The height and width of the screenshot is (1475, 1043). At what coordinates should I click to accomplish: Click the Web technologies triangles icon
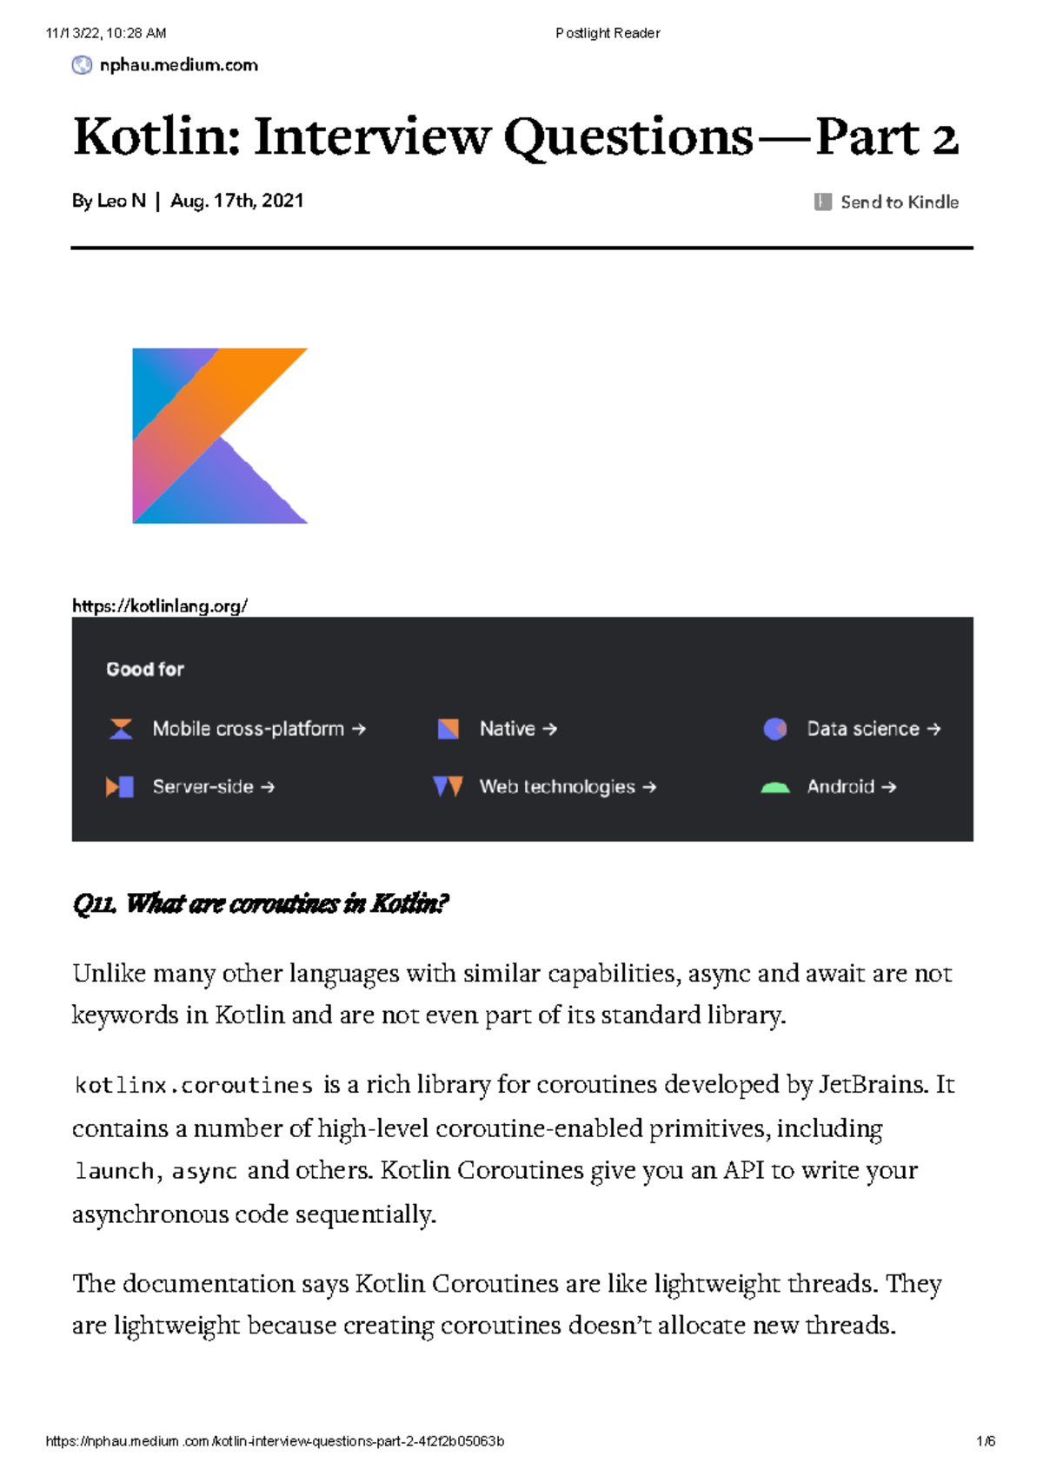click(x=448, y=787)
